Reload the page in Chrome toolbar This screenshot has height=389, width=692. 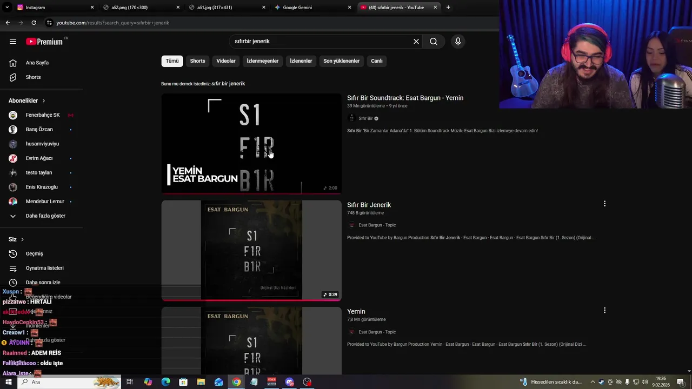point(34,23)
